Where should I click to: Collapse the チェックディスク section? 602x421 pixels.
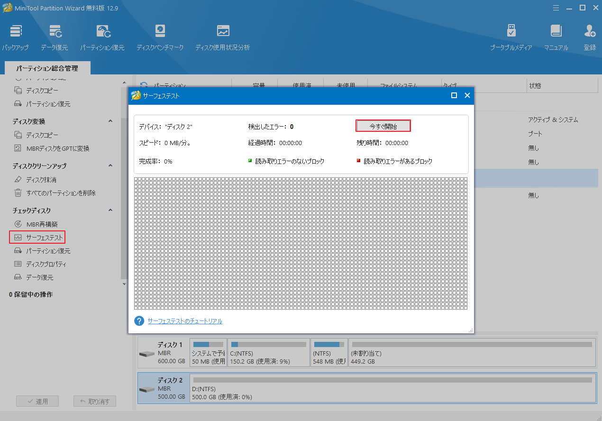click(x=110, y=210)
